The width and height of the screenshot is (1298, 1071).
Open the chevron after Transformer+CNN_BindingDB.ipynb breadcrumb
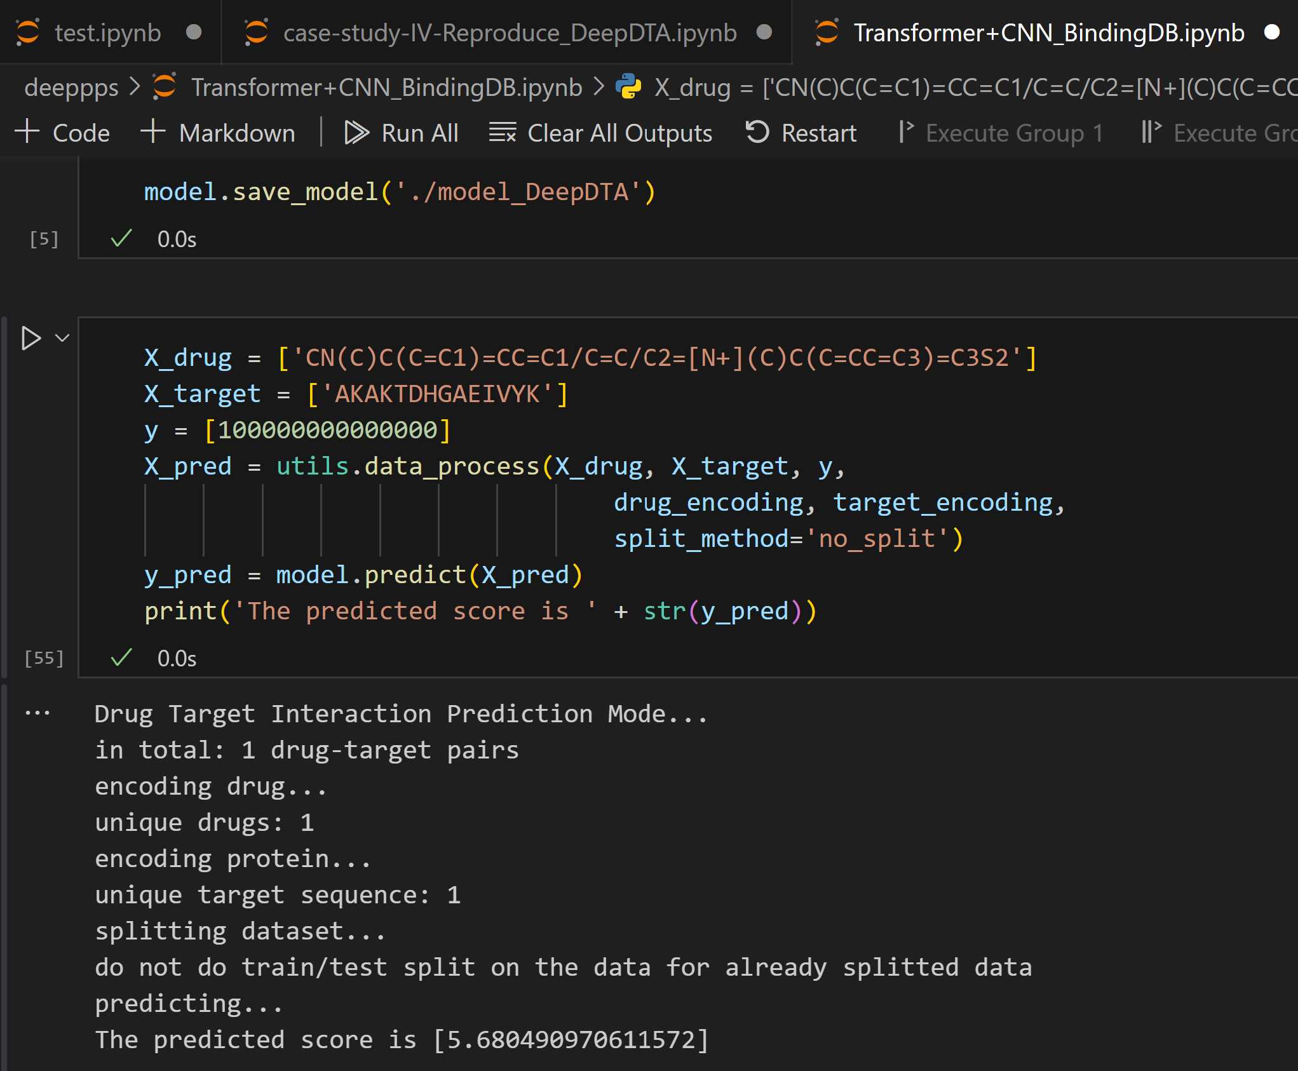point(598,87)
